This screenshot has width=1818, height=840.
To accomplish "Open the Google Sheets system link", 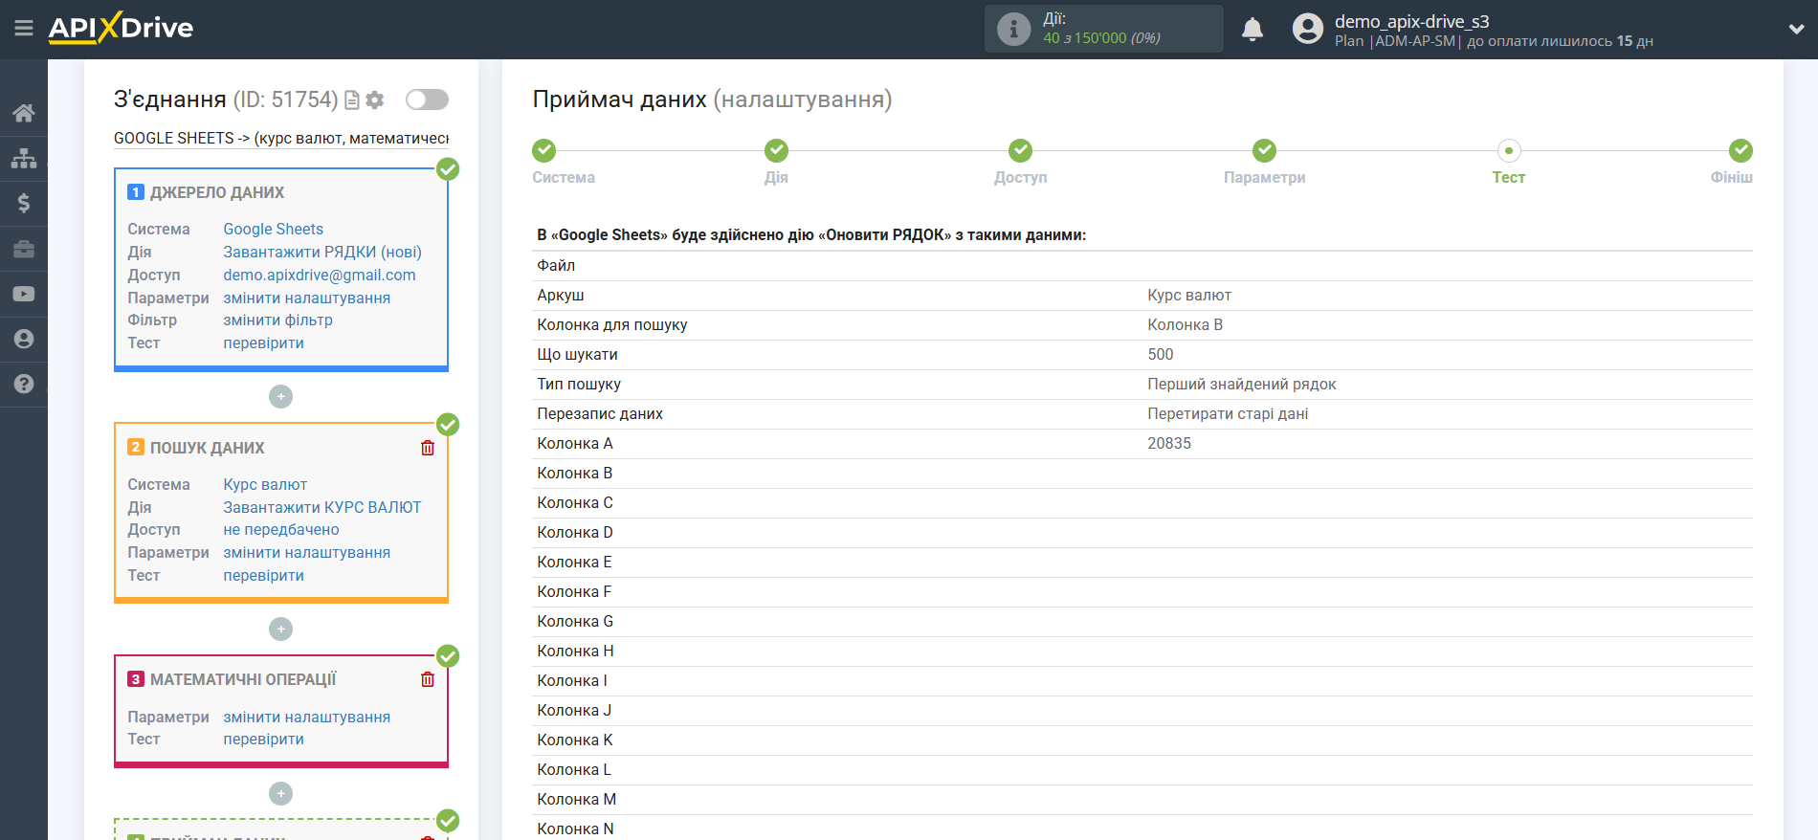I will [x=273, y=229].
